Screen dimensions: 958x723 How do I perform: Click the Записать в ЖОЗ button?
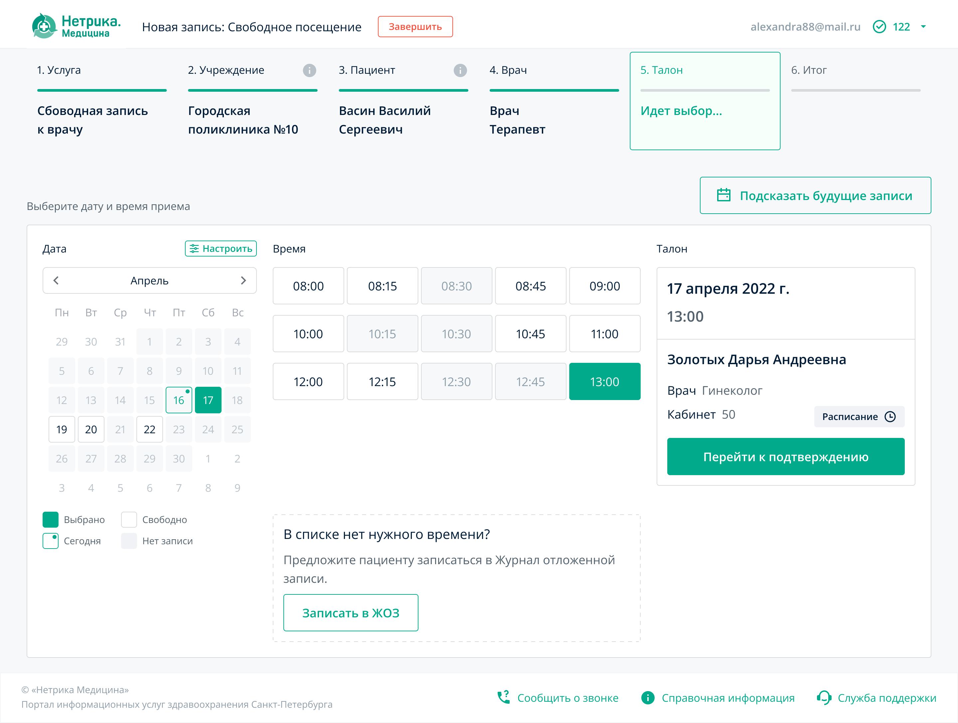coord(350,613)
